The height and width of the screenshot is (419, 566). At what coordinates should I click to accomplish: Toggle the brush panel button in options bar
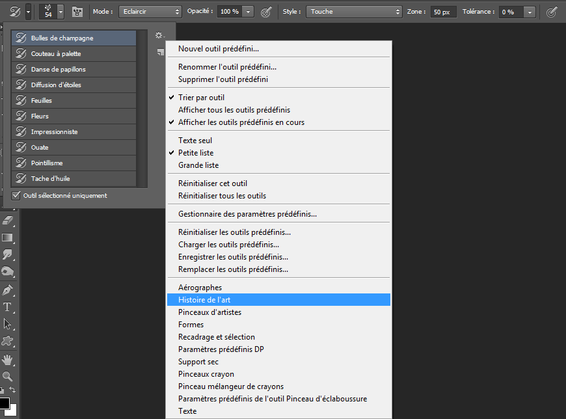[77, 12]
